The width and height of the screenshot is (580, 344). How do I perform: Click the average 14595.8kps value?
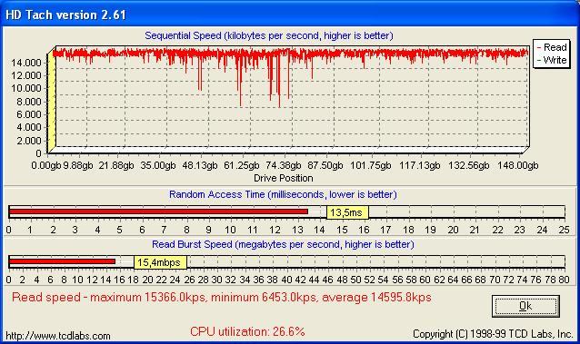377,297
